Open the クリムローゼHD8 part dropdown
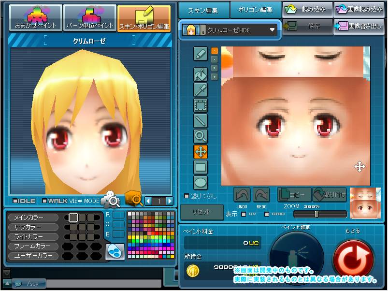 coord(230,30)
